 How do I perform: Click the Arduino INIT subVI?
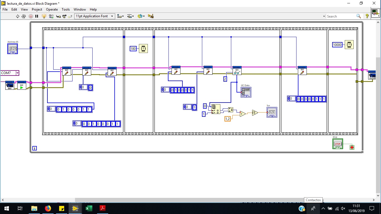click(9, 85)
